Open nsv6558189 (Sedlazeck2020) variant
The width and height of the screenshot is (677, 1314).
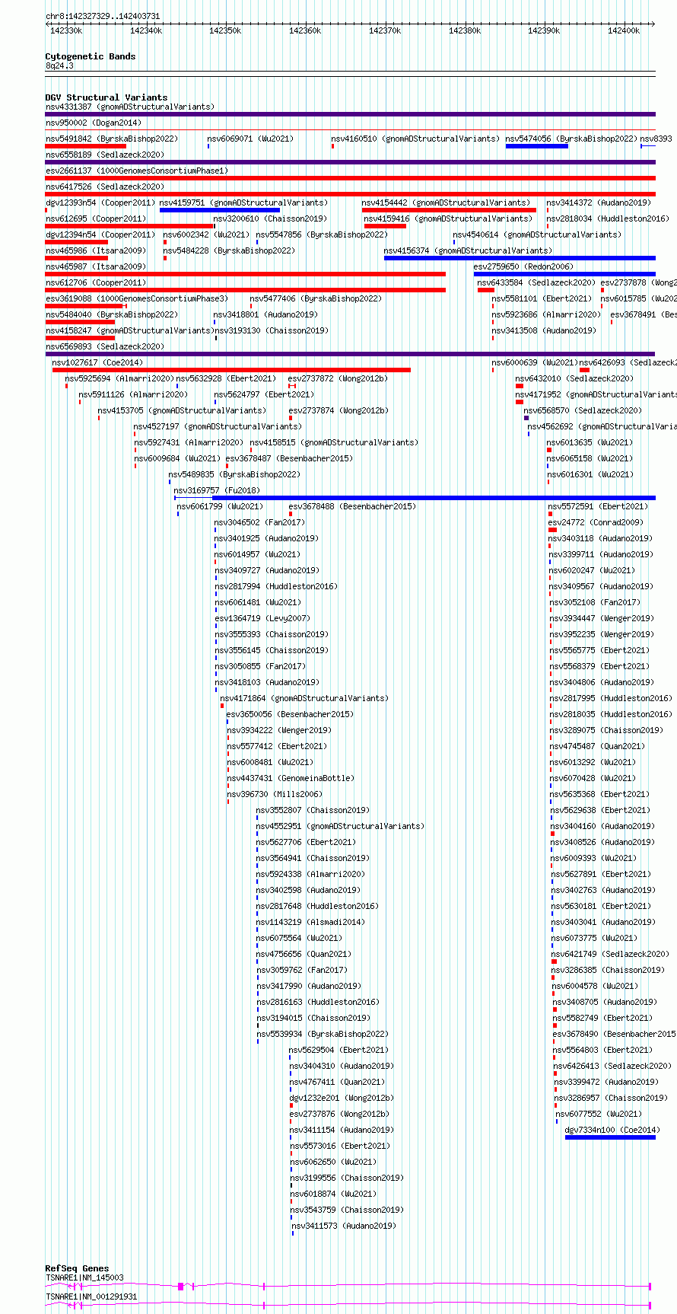coord(105,155)
